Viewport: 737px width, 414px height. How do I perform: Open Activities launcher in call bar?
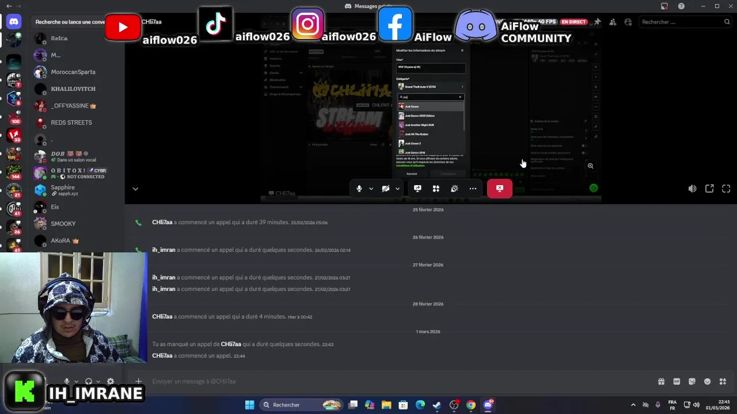pyautogui.click(x=436, y=189)
